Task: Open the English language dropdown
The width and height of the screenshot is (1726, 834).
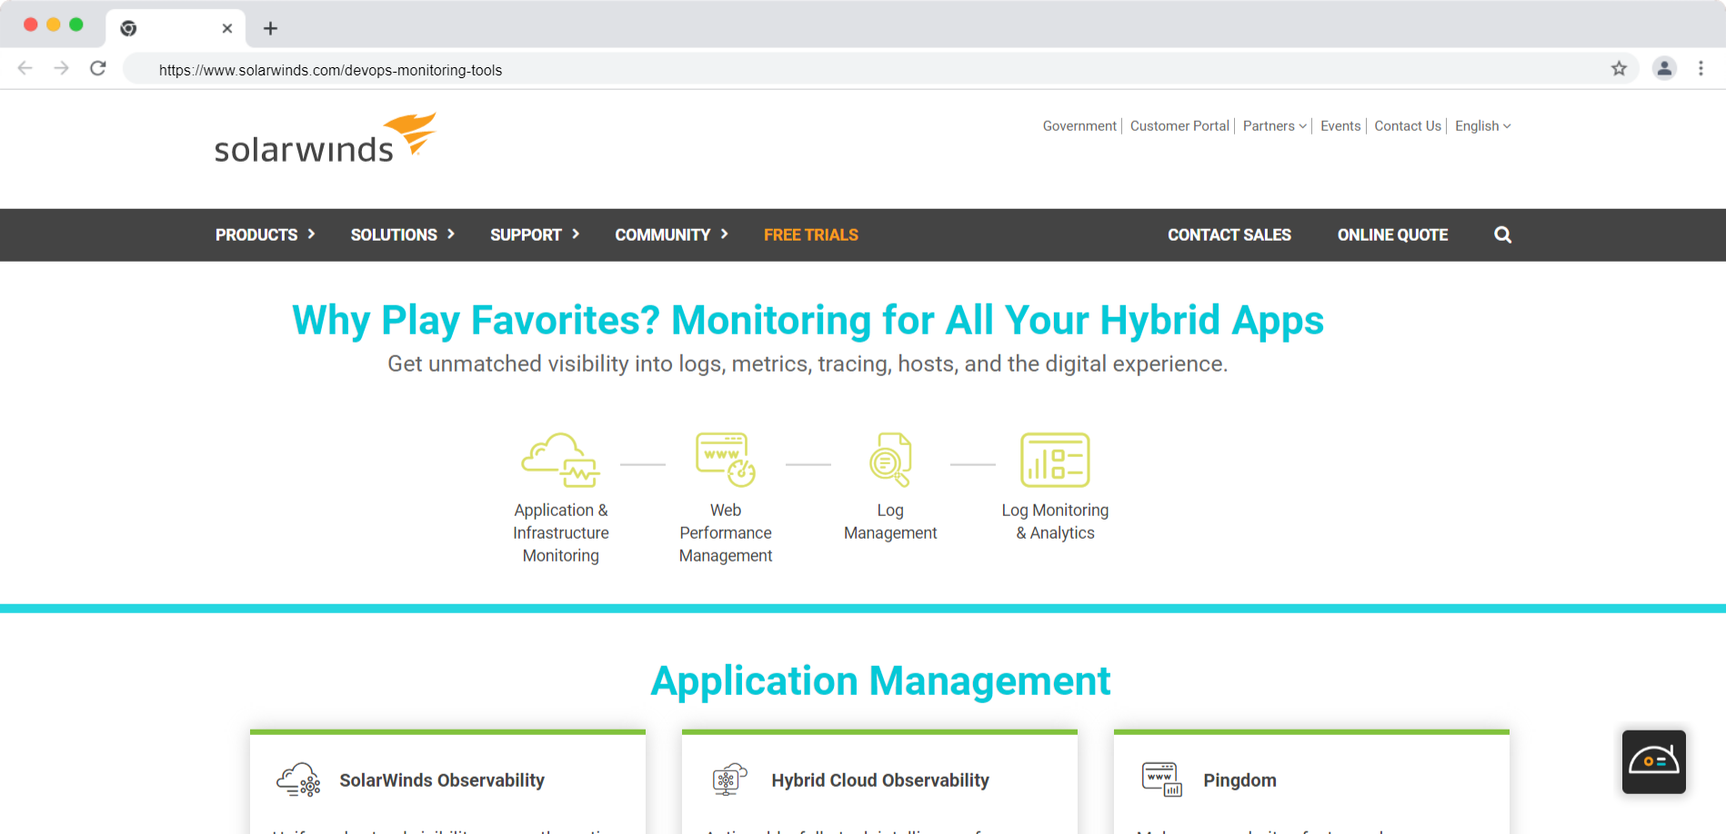Action: pyautogui.click(x=1482, y=126)
